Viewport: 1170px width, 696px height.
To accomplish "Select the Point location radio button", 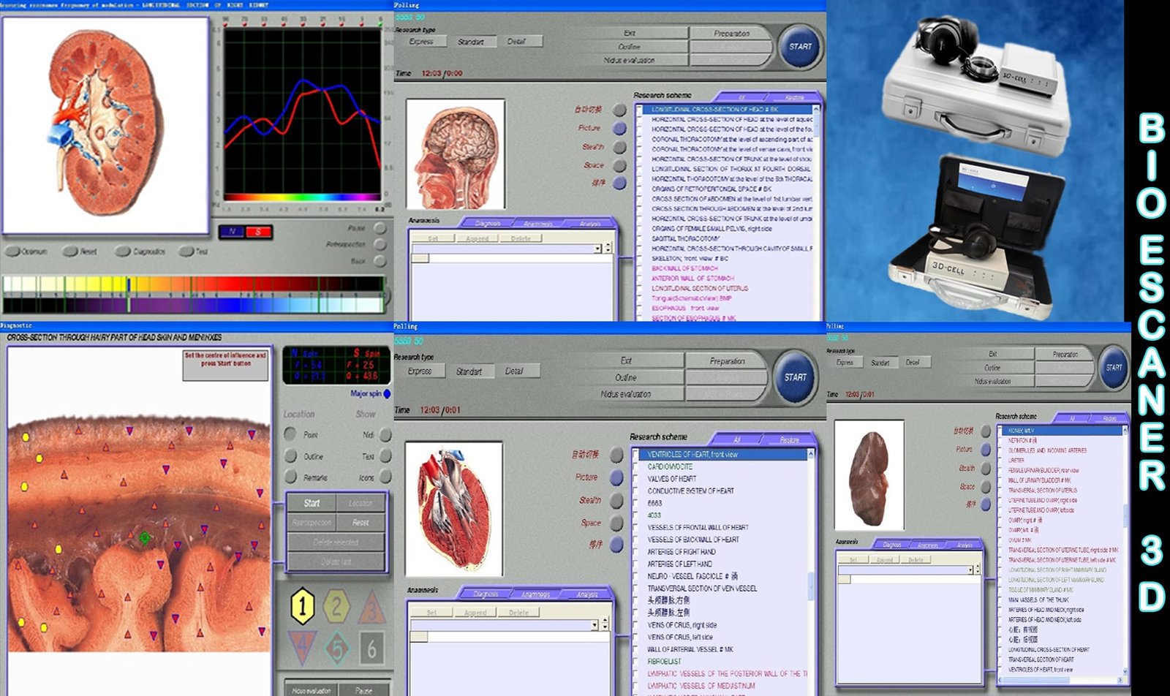I will (290, 436).
